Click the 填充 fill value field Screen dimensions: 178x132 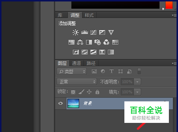point(127,92)
